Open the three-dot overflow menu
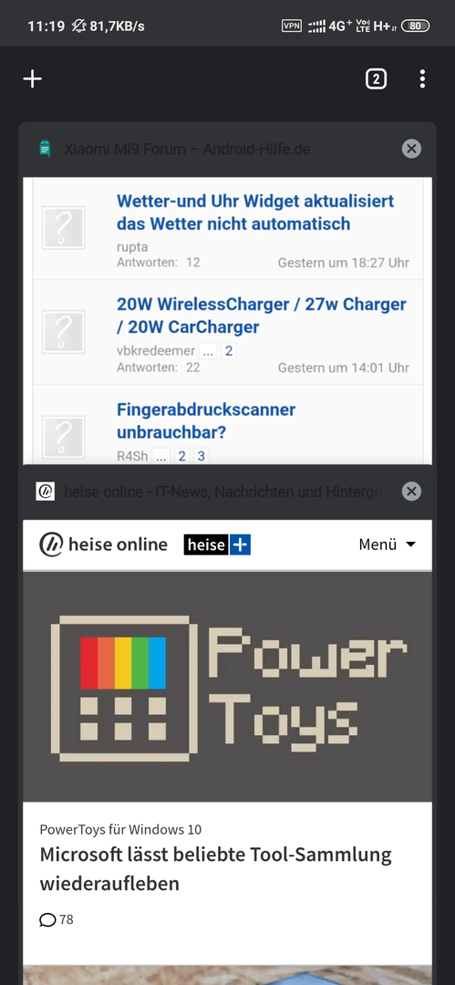Viewport: 455px width, 985px height. 422,79
